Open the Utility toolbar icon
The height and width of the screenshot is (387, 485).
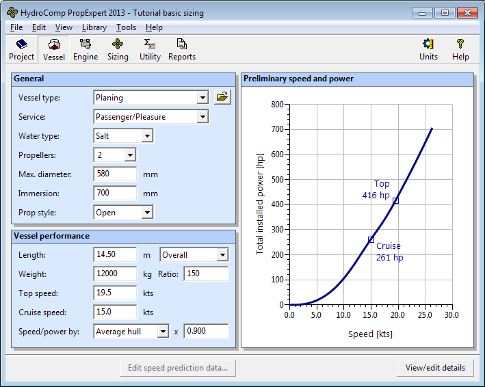(x=150, y=50)
